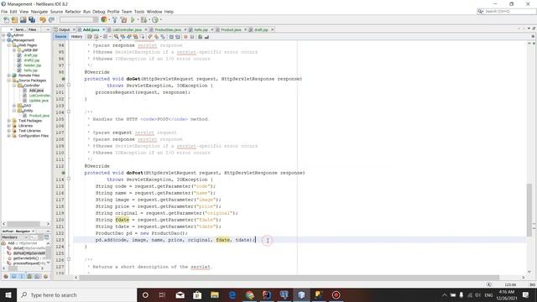Click the Redo toolbar icon
The width and height of the screenshot is (537, 302).
[51, 20]
